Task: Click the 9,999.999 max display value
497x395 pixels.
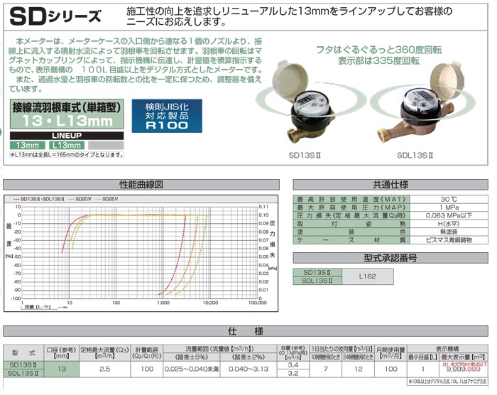Action: [463, 369]
